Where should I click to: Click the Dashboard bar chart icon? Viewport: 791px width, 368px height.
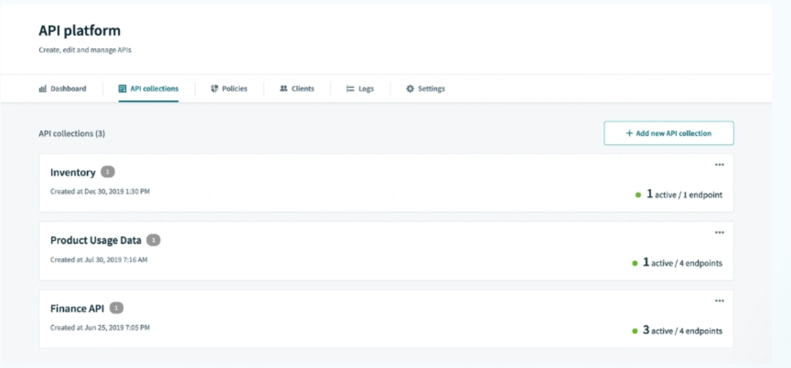(43, 89)
